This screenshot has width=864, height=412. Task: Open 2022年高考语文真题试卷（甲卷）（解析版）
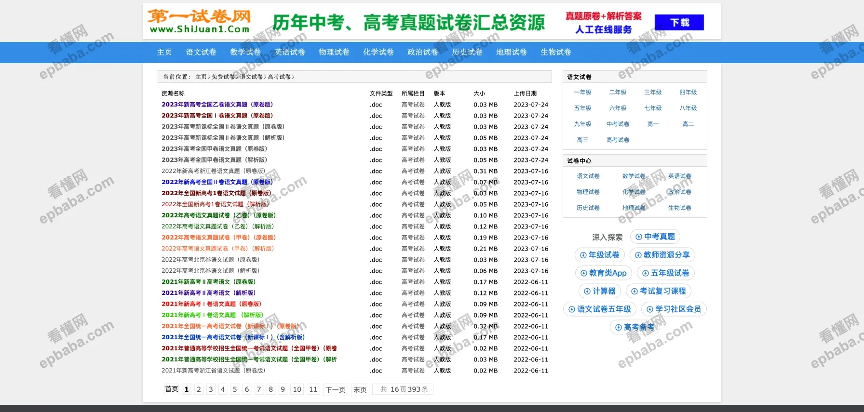[218, 249]
